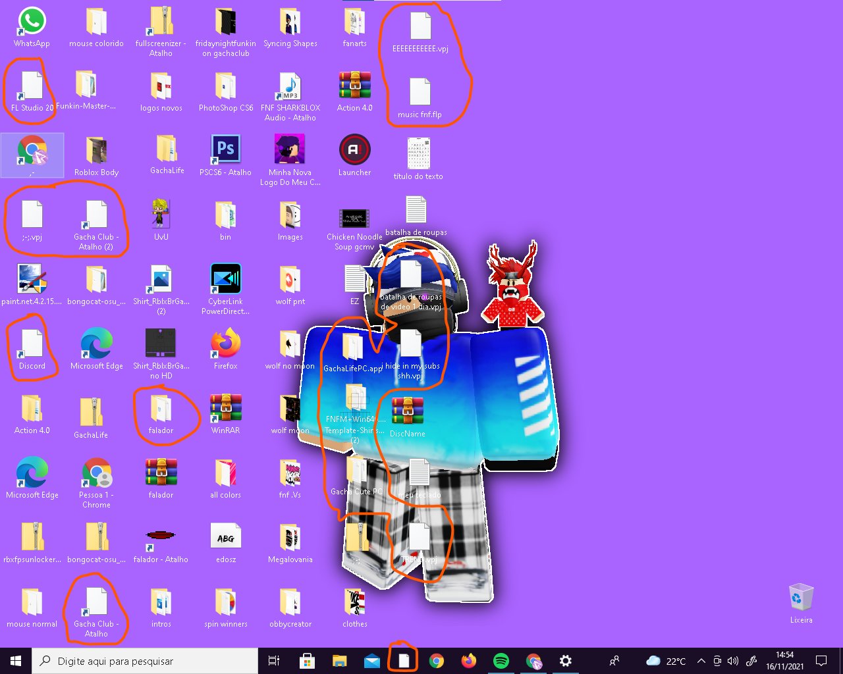Open the Mail app in taskbar
Image resolution: width=843 pixels, height=674 pixels.
(371, 661)
